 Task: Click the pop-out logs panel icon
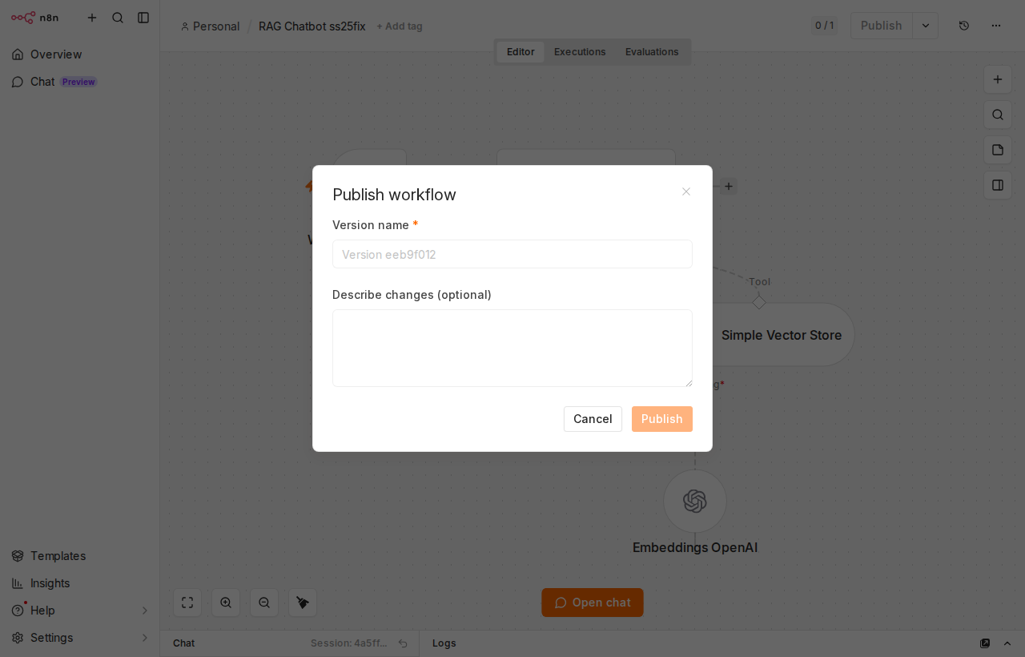985,643
